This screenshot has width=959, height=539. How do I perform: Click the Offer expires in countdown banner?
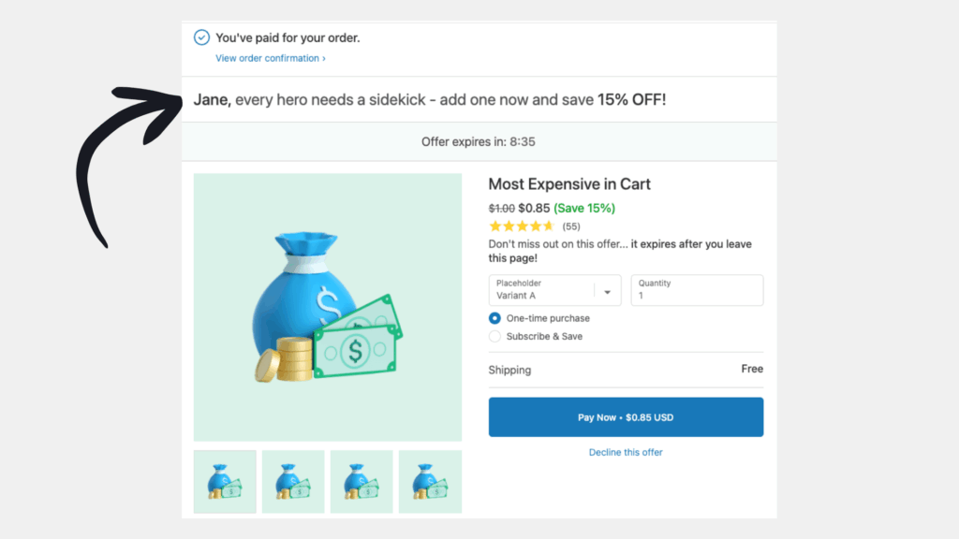(479, 142)
